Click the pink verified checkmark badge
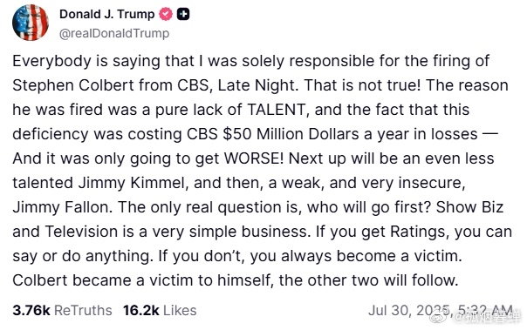The image size is (527, 330). [166, 14]
